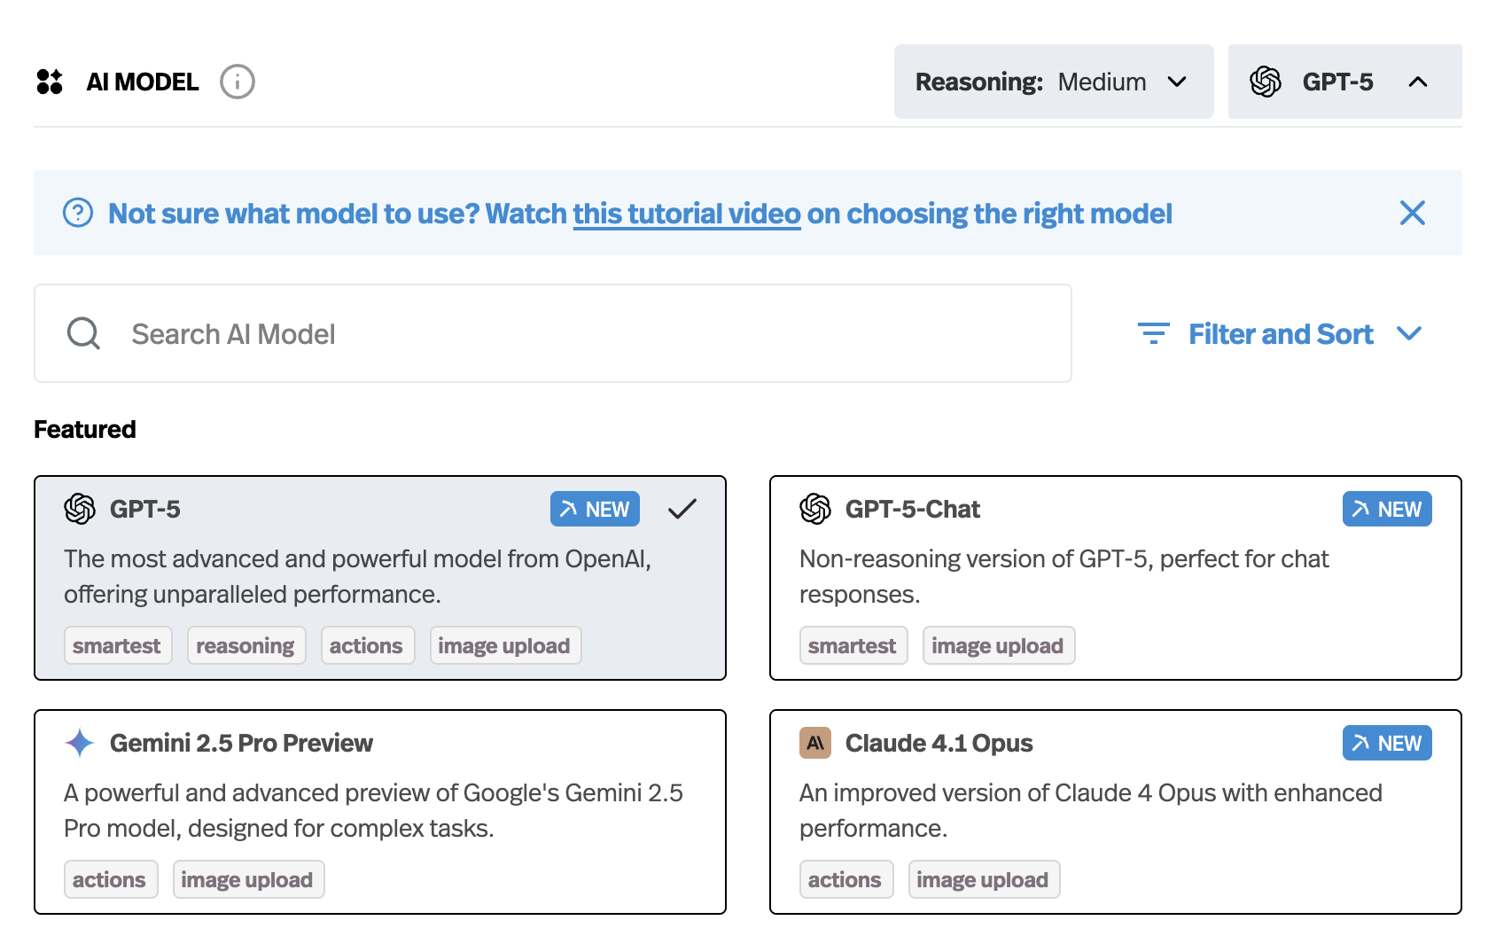Viewport: 1496px width, 936px height.
Task: Click the Gemini sparkle icon
Action: (x=80, y=743)
